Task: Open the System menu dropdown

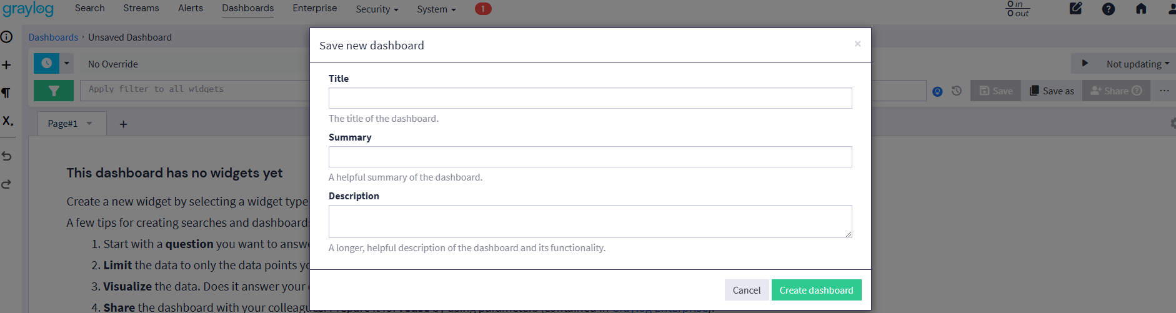Action: pos(436,9)
